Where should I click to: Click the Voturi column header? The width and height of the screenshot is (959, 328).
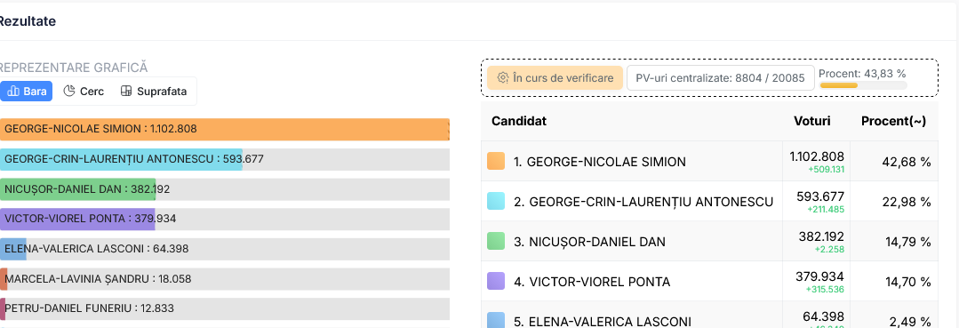point(811,121)
